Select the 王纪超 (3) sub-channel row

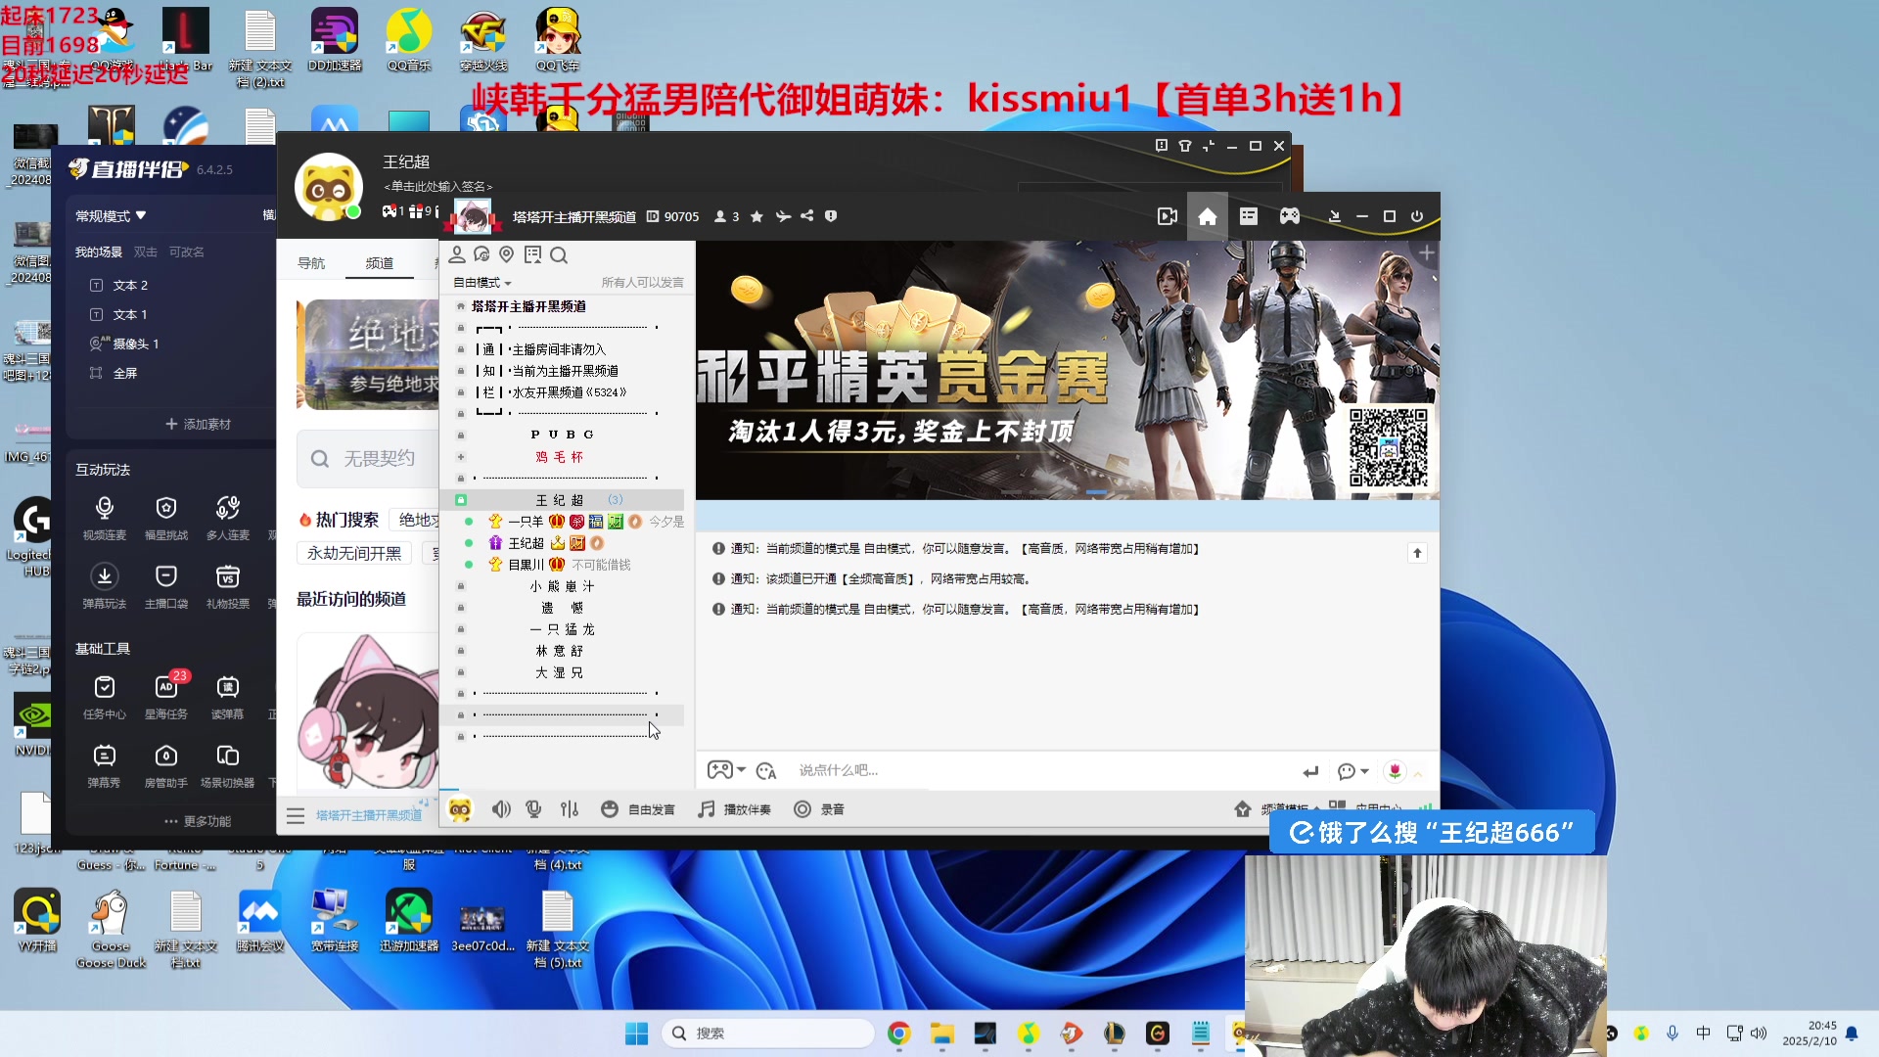click(563, 500)
